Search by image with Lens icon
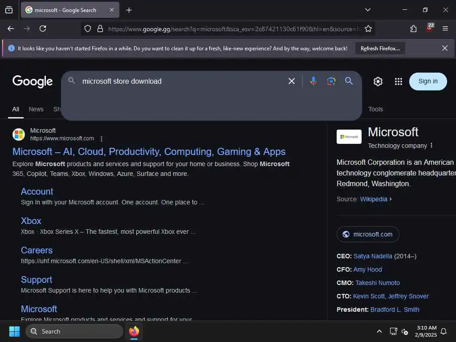456x342 pixels. (x=331, y=81)
